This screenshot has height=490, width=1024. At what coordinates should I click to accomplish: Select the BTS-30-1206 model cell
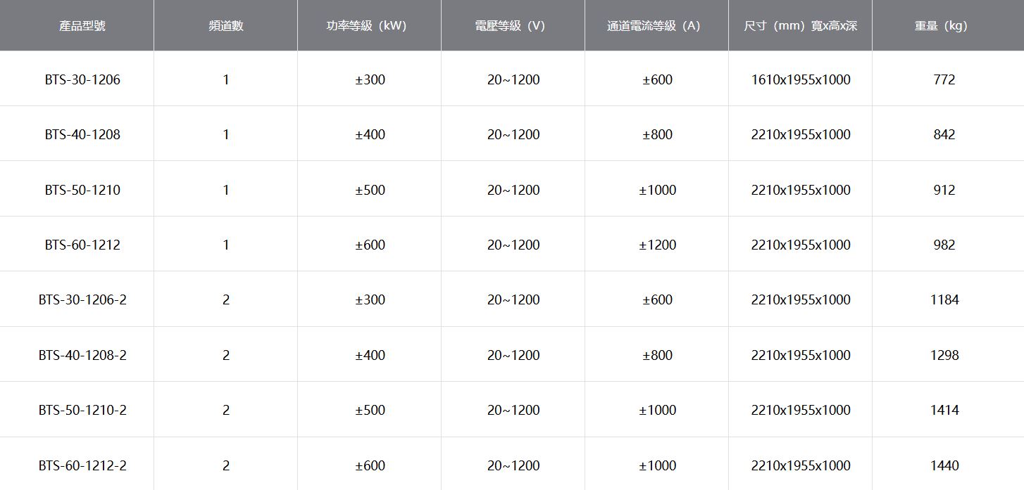pos(82,79)
